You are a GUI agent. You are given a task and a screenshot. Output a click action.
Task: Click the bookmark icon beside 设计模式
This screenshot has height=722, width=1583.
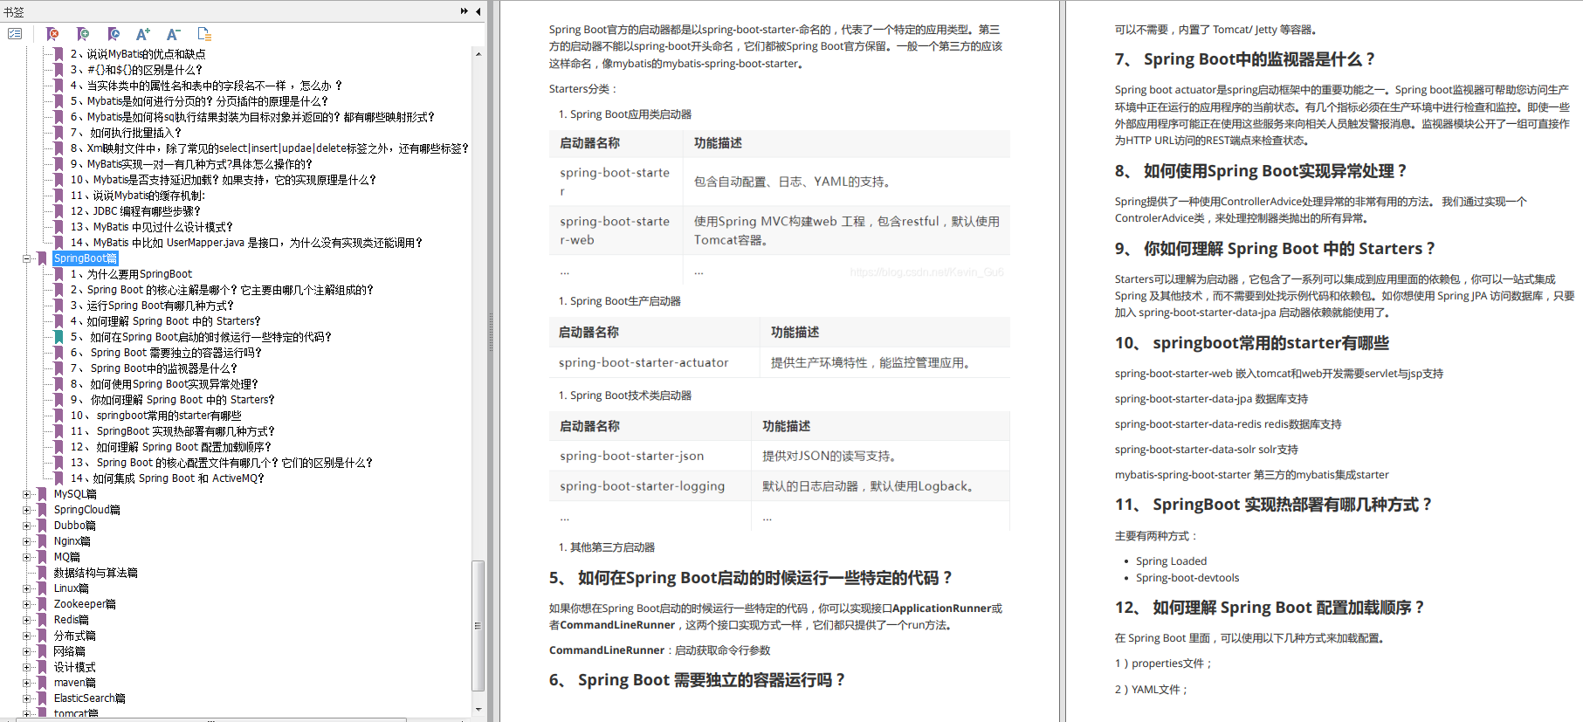tap(42, 667)
